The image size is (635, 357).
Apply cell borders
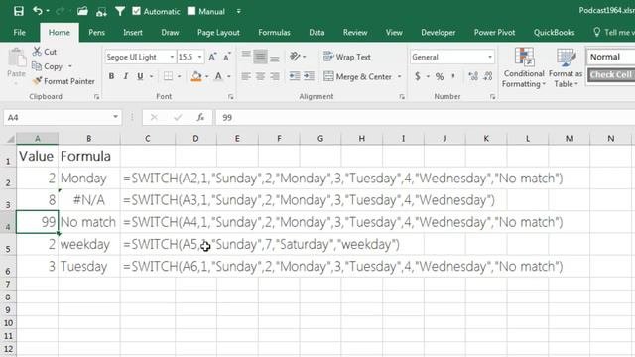pos(168,76)
